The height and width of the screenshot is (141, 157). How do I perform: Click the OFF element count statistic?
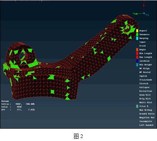tap(18, 110)
